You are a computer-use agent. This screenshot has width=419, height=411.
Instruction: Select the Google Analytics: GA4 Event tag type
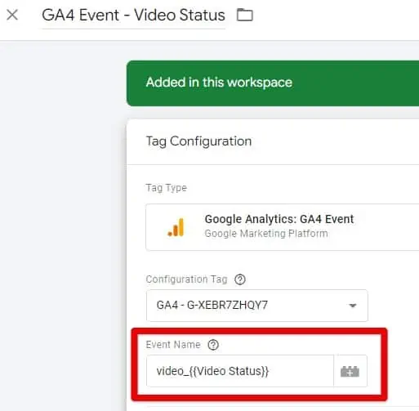[282, 227]
